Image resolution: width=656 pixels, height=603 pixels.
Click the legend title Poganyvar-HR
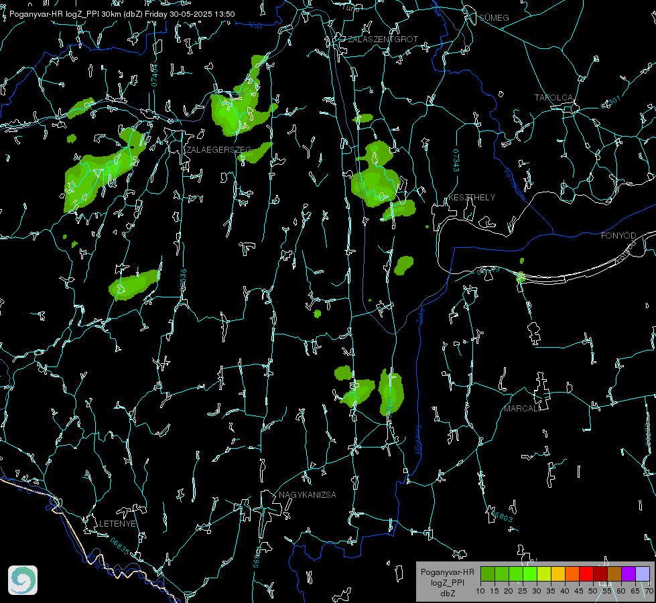coord(447,572)
